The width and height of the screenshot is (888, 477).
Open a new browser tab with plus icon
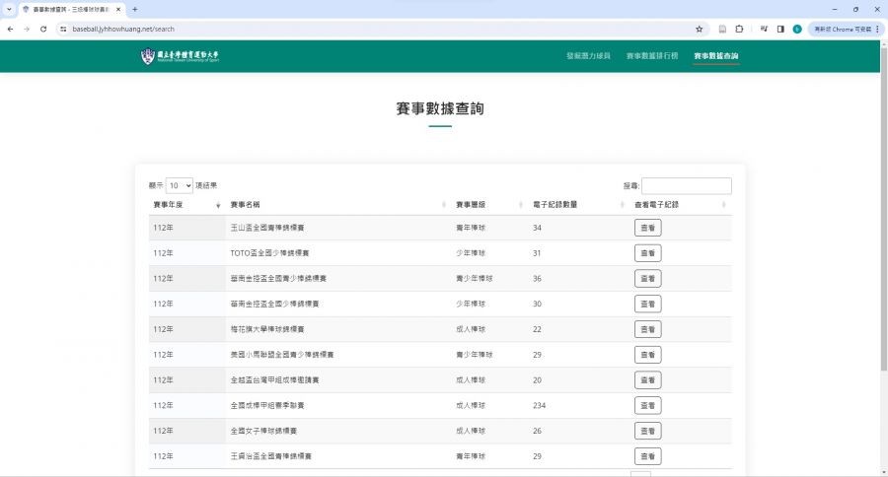[134, 9]
